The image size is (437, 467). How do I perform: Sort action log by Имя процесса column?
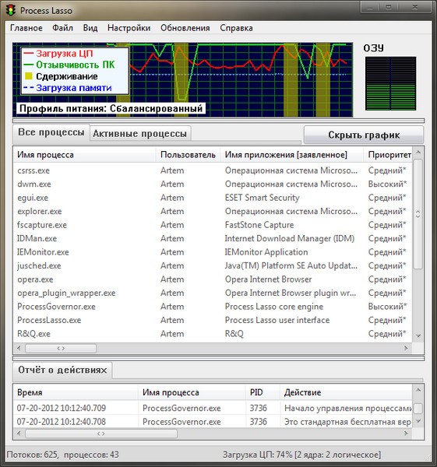pyautogui.click(x=192, y=392)
